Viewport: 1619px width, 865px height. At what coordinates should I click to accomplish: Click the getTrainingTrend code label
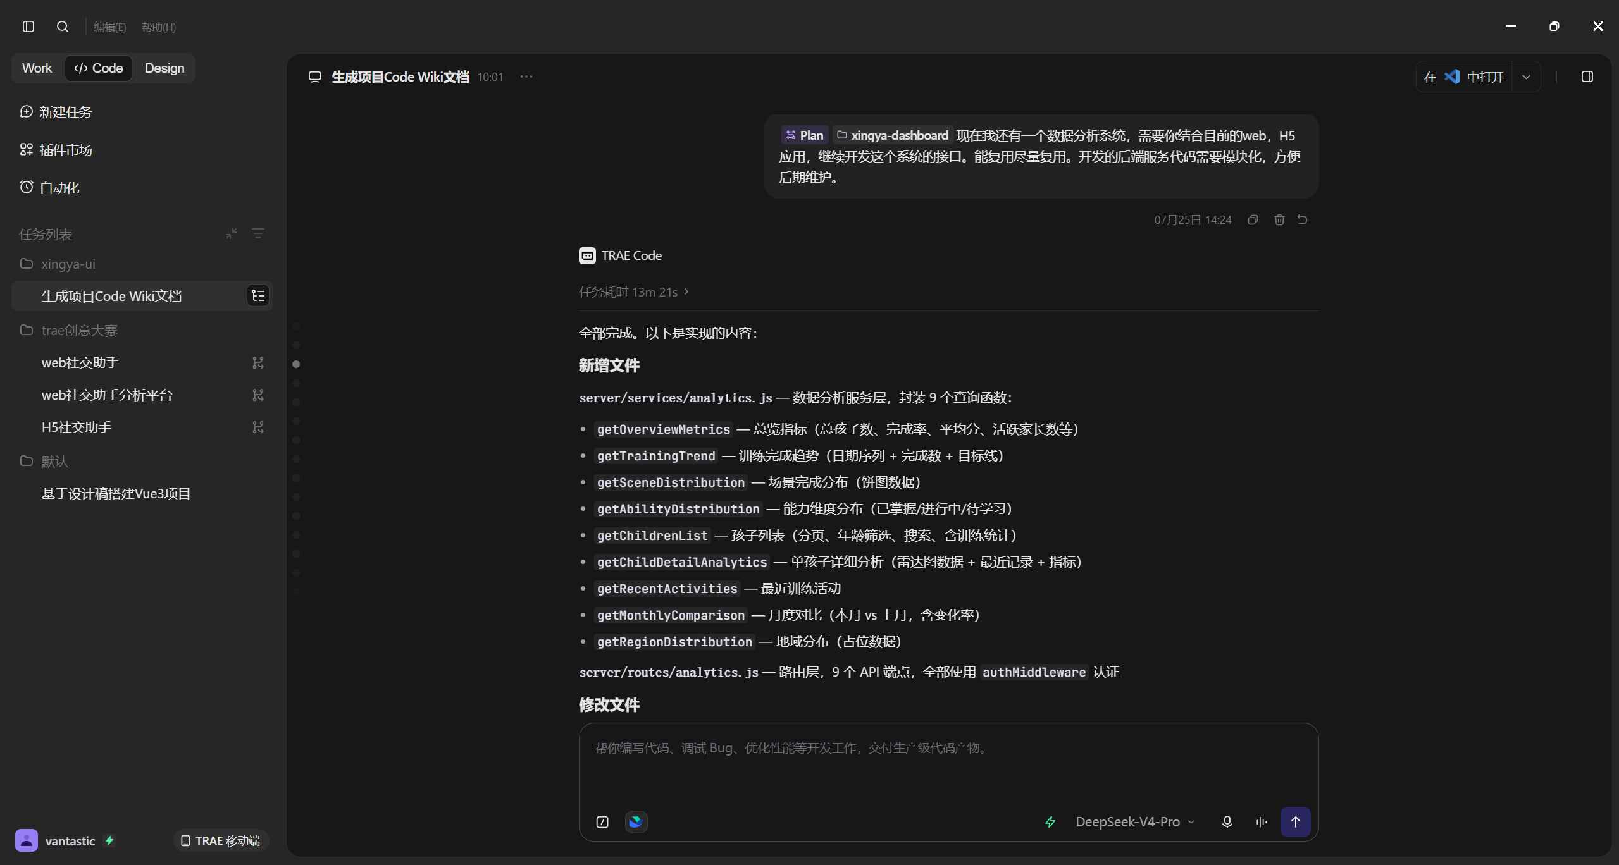click(656, 456)
